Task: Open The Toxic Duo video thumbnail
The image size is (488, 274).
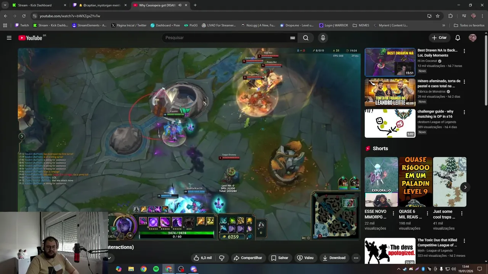Action: (390, 251)
